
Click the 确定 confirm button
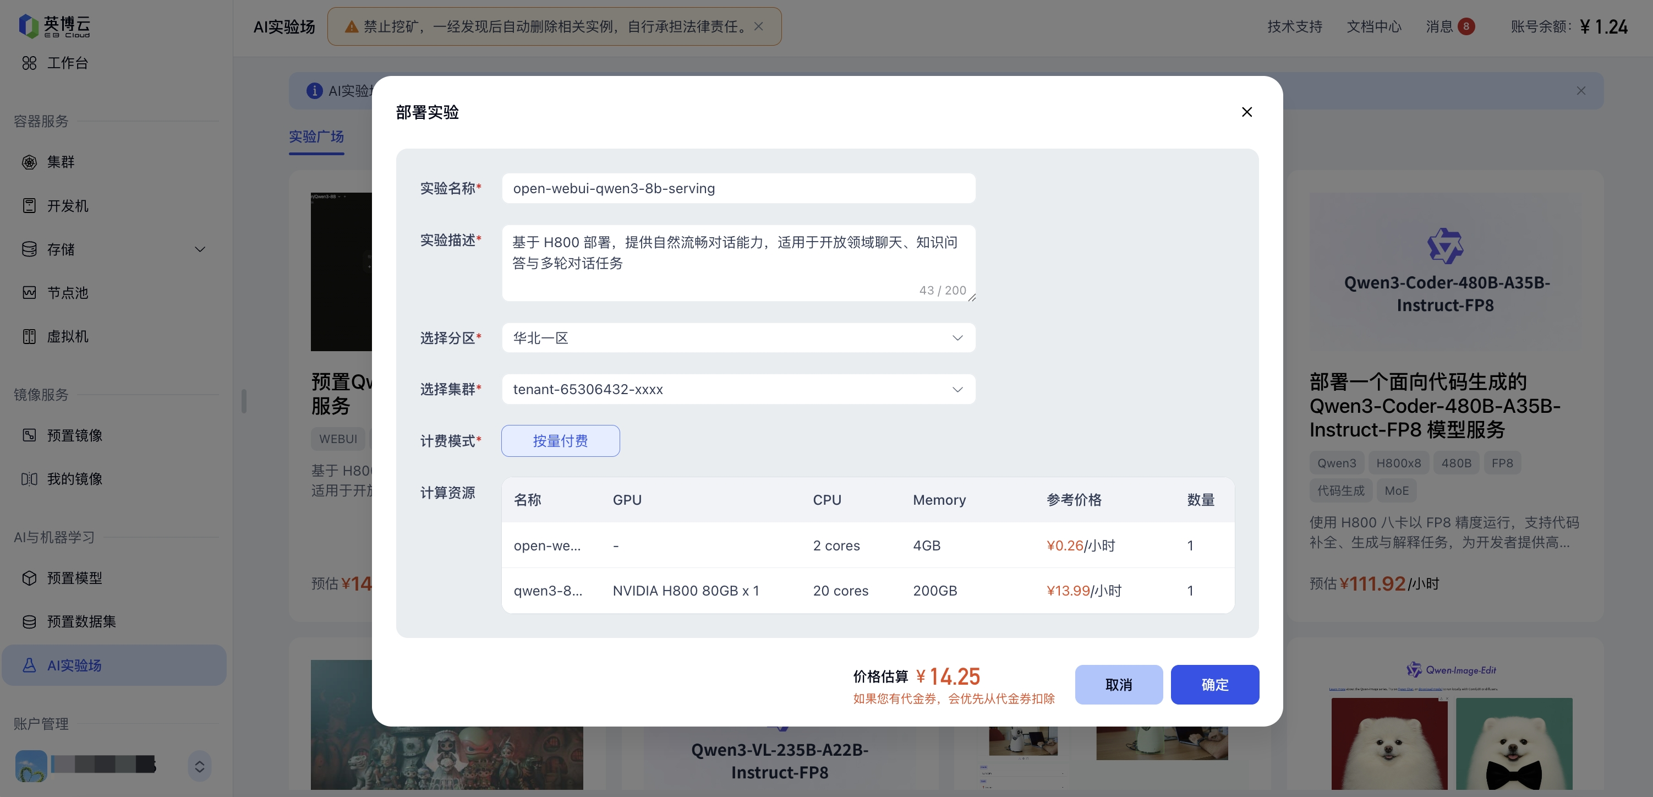click(x=1214, y=685)
